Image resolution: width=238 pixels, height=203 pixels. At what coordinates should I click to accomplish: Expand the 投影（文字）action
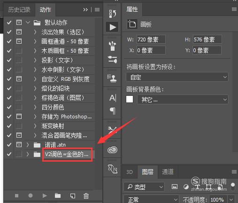point(35,60)
